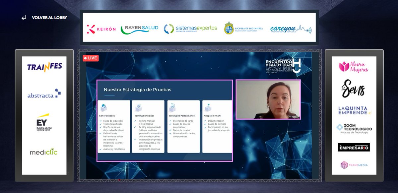The width and height of the screenshot is (398, 193).
Task: Click the Testing planificado bullet
Action: coord(112,124)
